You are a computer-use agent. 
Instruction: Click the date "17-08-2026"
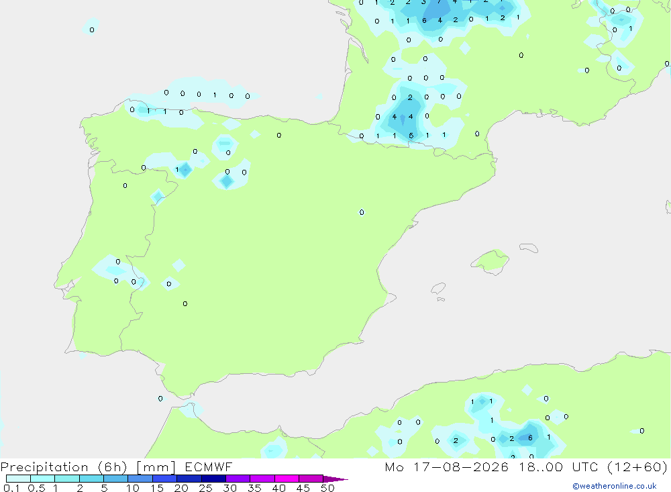[461, 466]
